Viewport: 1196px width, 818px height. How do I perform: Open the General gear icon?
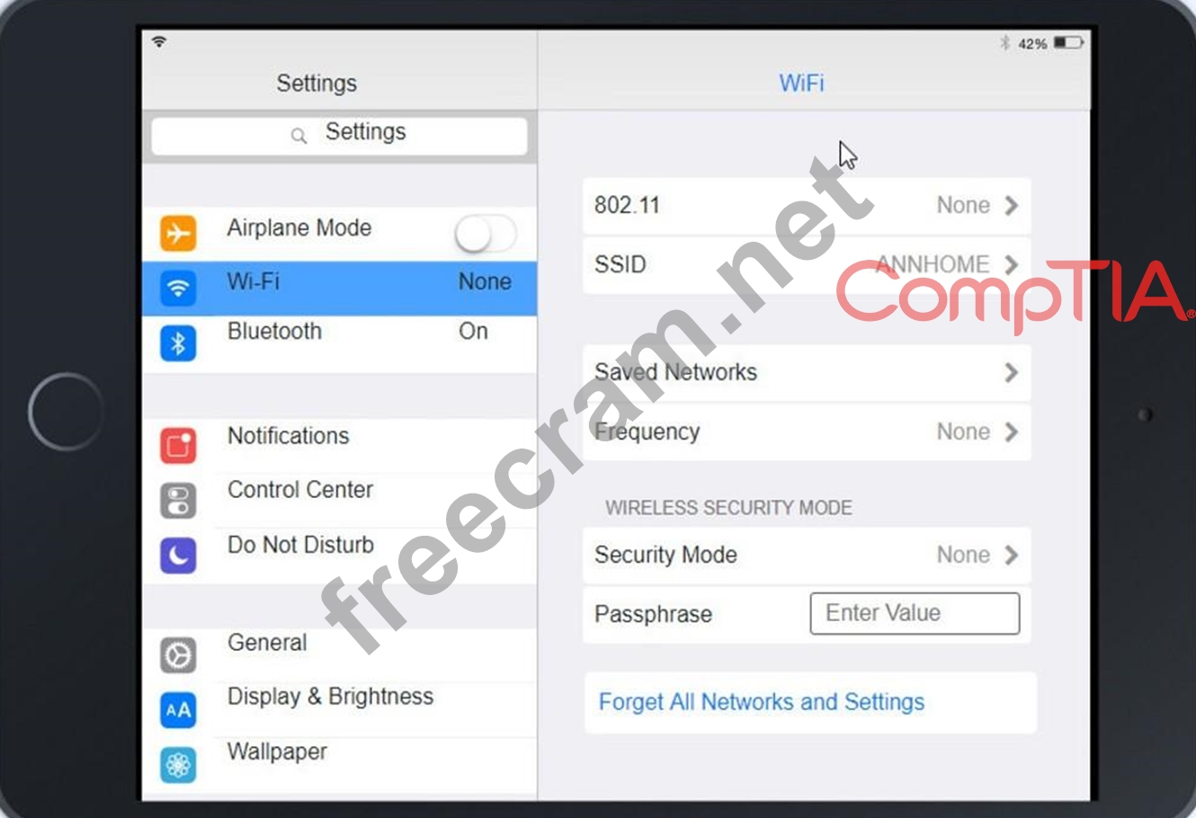coord(178,655)
